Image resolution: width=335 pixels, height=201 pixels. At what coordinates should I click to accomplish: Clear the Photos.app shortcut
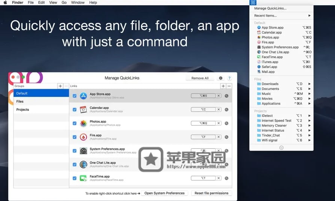[x=219, y=123]
